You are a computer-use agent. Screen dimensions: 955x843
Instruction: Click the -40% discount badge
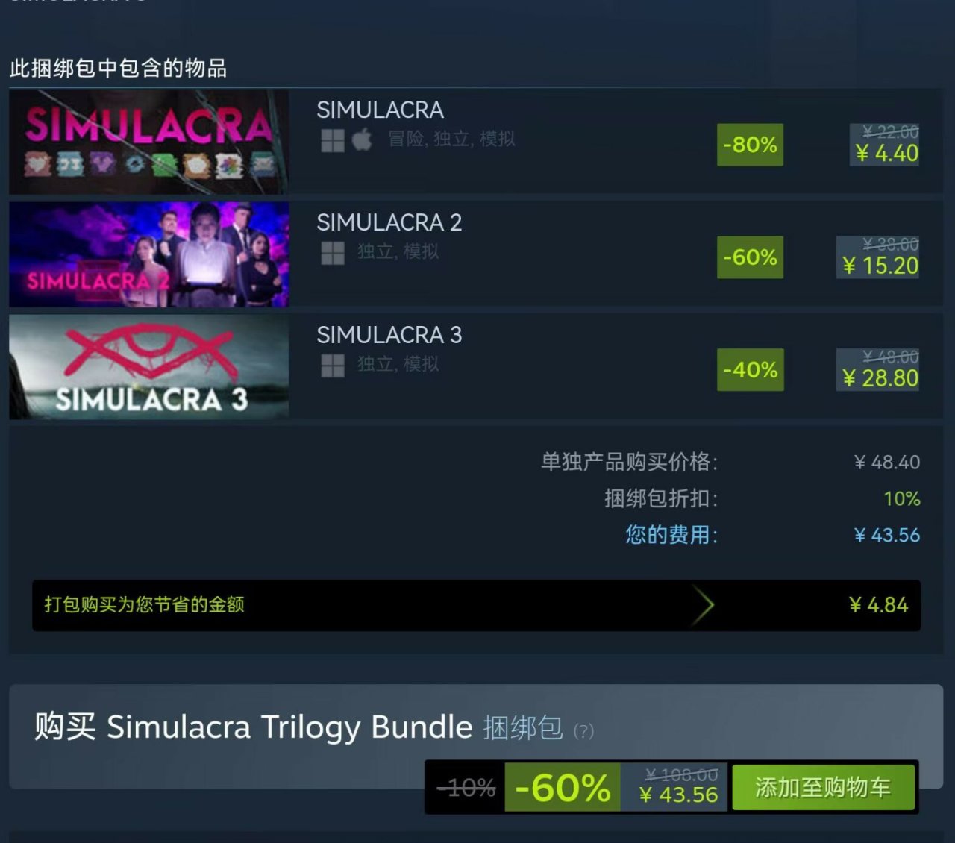[750, 370]
